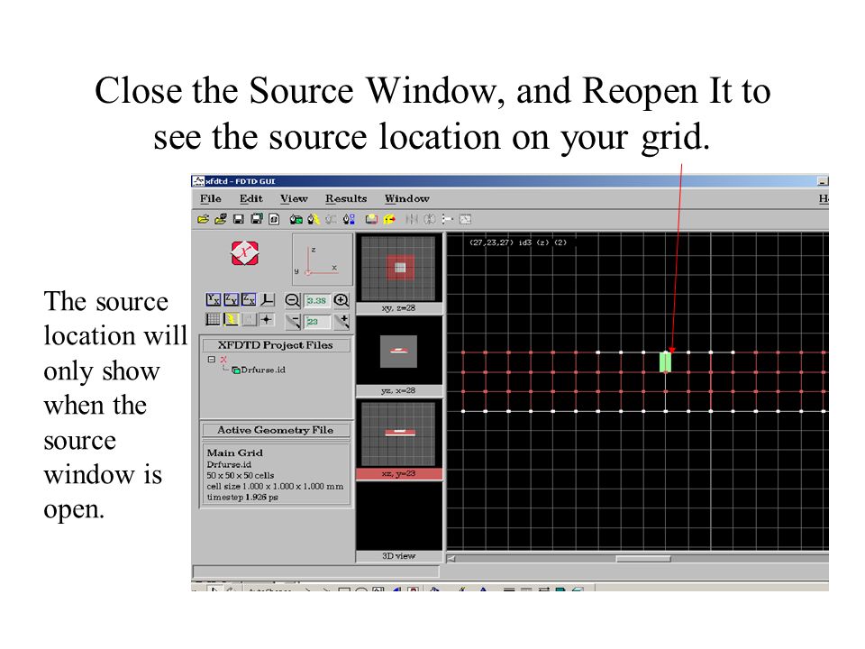Increase slice number with plus knife button
Viewport: 865px width, 649px height.
tap(341, 321)
